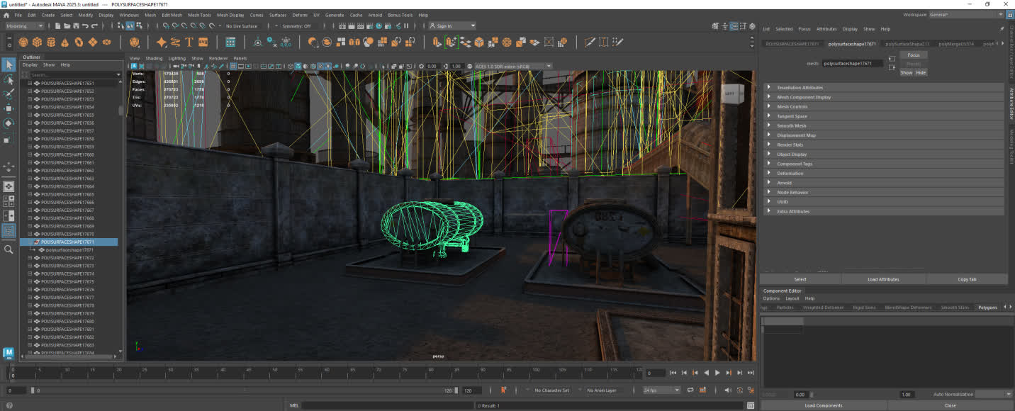This screenshot has height=411, width=1015.
Task: Click the polygon sphere shelf icon
Action: [23, 43]
